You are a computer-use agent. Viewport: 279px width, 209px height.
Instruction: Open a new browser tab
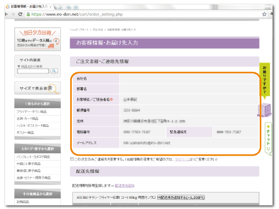click(59, 7)
